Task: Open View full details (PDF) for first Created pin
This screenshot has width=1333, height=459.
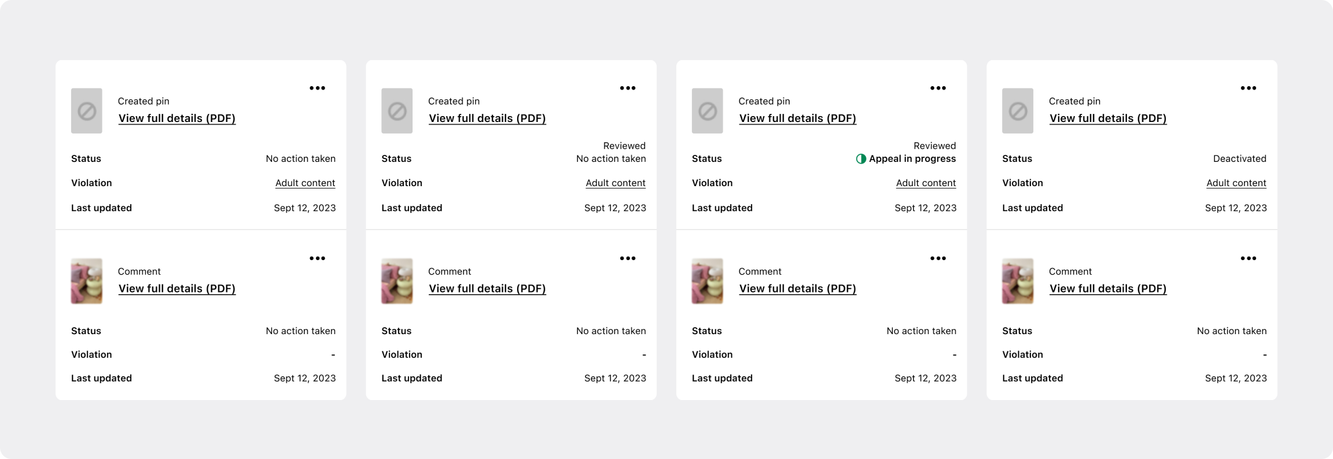Action: click(177, 118)
